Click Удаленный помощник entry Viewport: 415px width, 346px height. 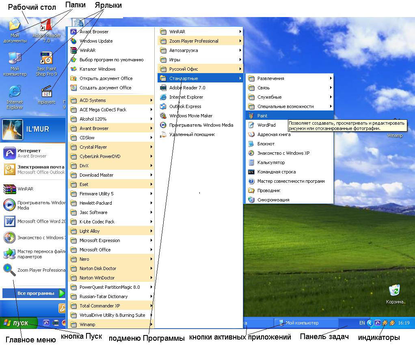click(x=200, y=134)
